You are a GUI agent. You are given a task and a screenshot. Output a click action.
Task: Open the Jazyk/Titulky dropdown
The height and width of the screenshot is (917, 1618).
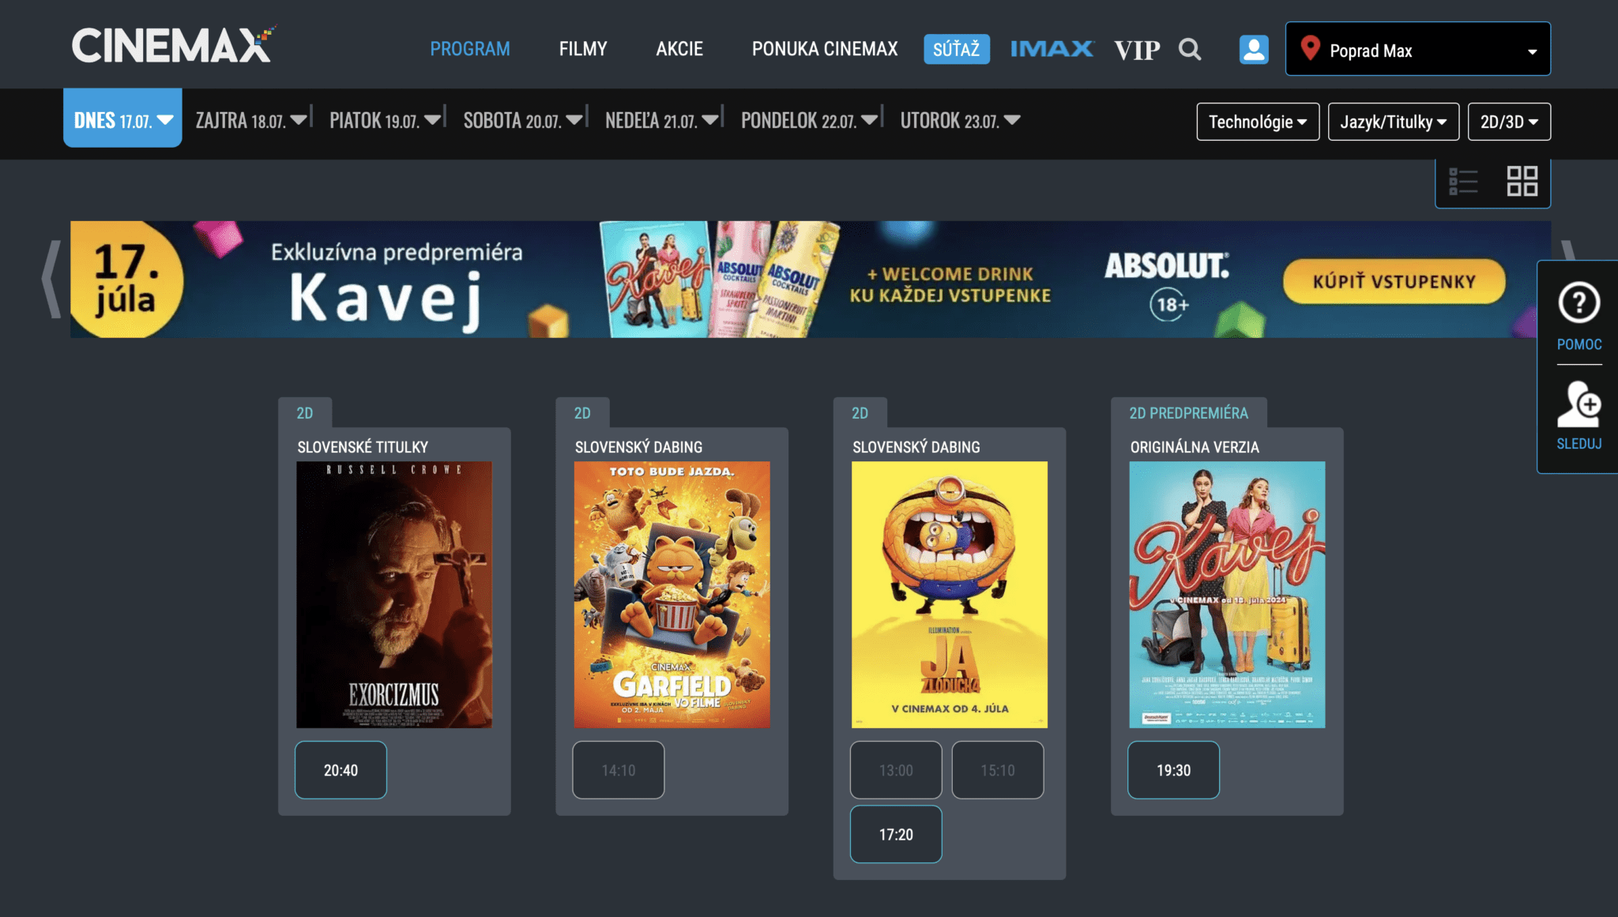click(x=1393, y=121)
